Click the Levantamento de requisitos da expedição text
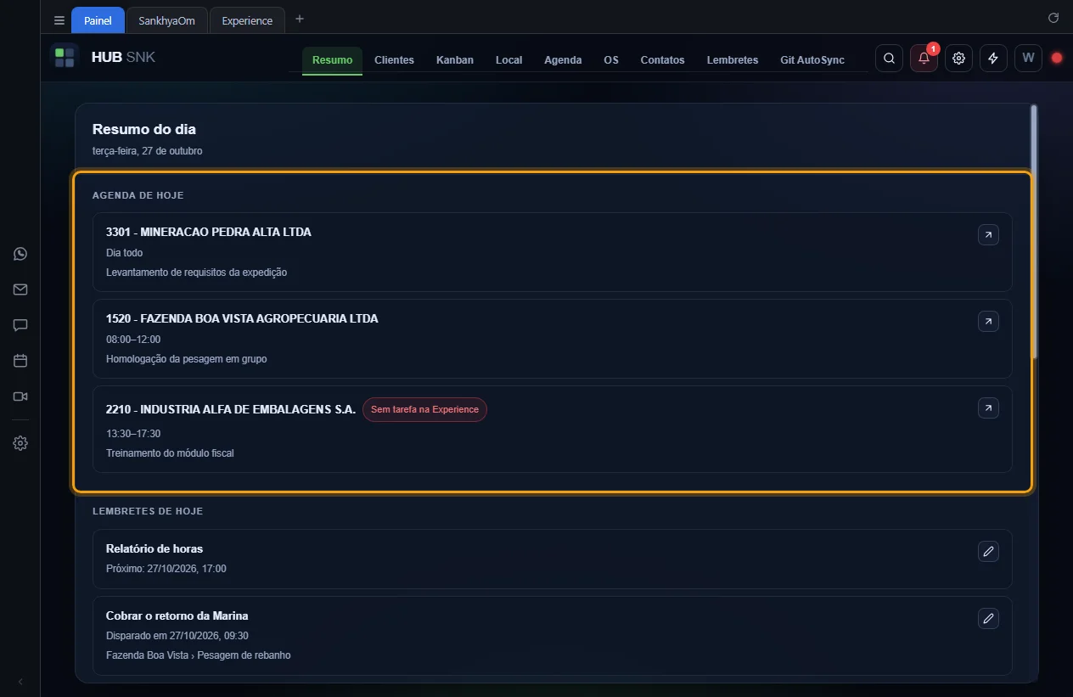This screenshot has width=1073, height=697. (x=197, y=273)
